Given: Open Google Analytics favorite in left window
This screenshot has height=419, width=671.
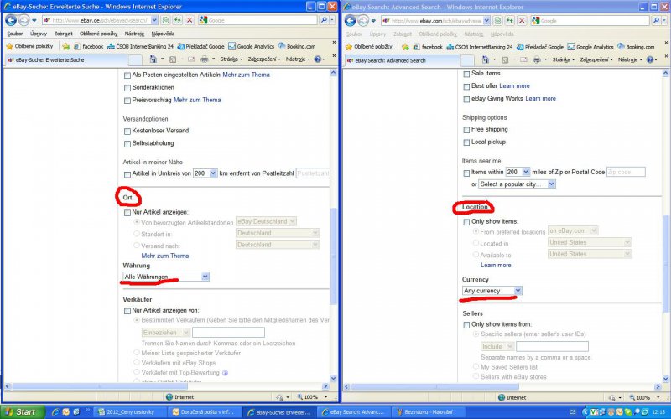Looking at the screenshot, I should 251,46.
